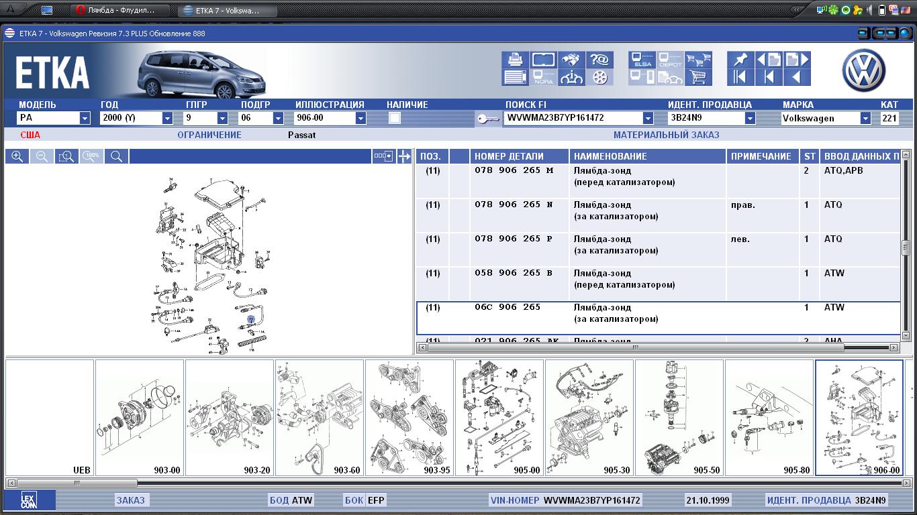Click the НОМЕР ДЕТАЛИ column header
This screenshot has height=515, width=917.
pyautogui.click(x=519, y=156)
